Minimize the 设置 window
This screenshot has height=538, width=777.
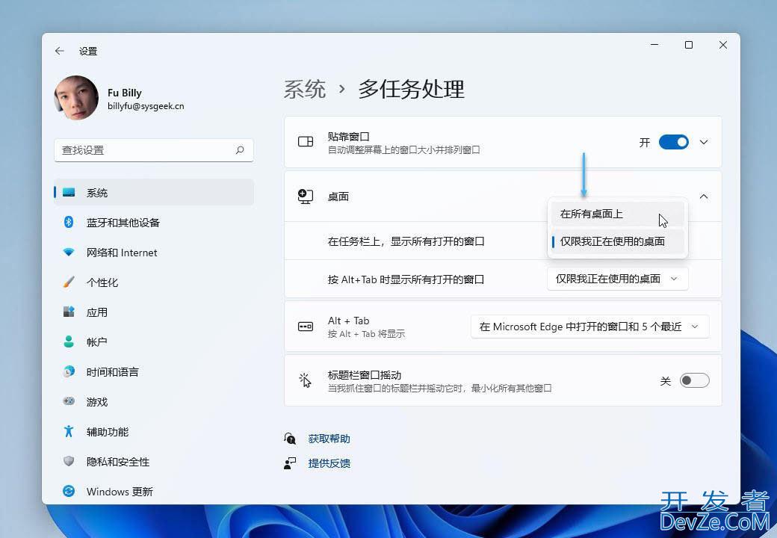coord(654,45)
